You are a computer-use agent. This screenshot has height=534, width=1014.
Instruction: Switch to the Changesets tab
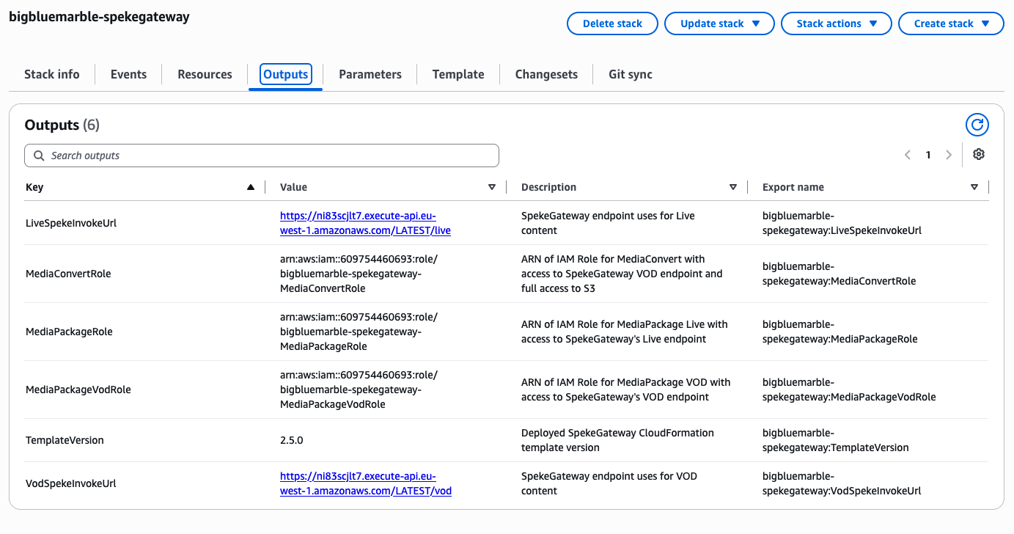point(546,74)
